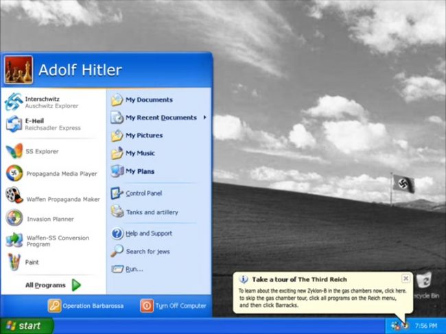Click the magnifying glass search icon
The image size is (446, 334).
117,251
